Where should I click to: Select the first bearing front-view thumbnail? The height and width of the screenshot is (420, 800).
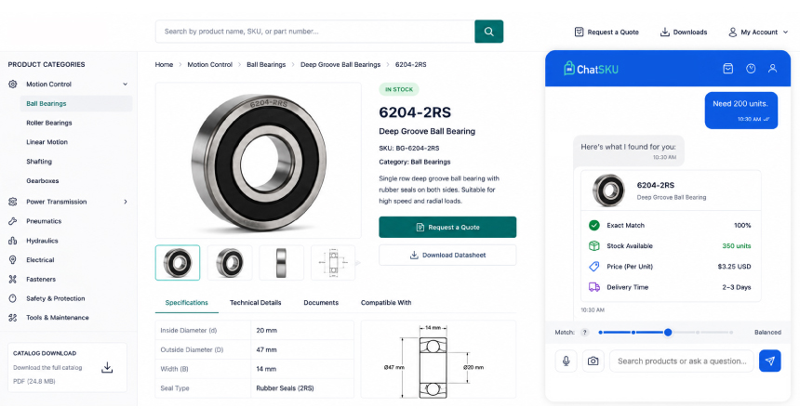pyautogui.click(x=178, y=263)
